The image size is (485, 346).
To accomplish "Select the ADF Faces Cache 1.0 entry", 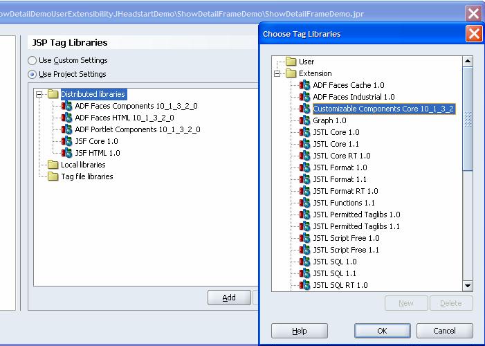I will tap(349, 85).
